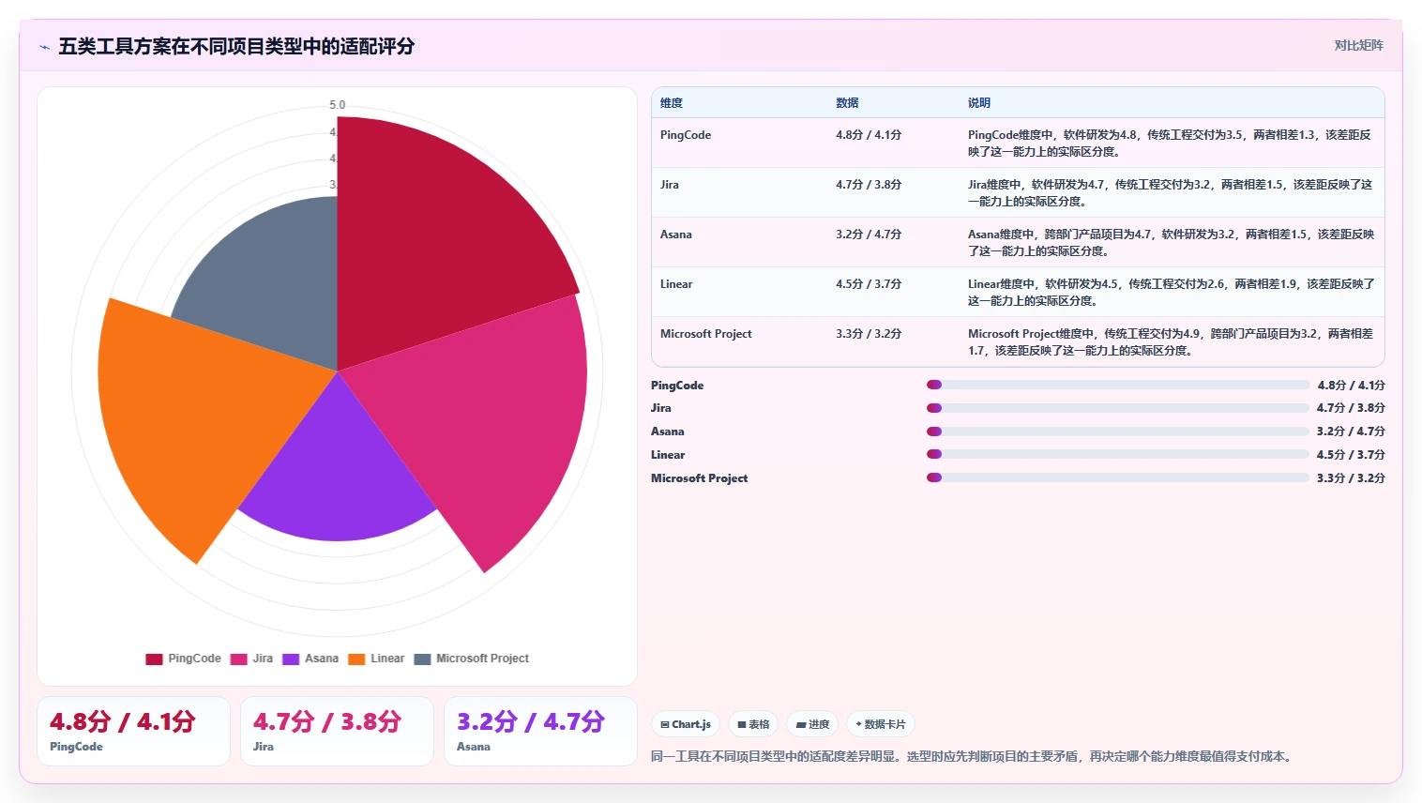Click the PingCode description text in table
Screen dimensions: 1422x803
1171,143
